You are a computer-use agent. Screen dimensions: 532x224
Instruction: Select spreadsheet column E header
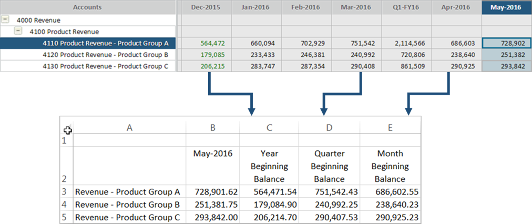(390, 127)
